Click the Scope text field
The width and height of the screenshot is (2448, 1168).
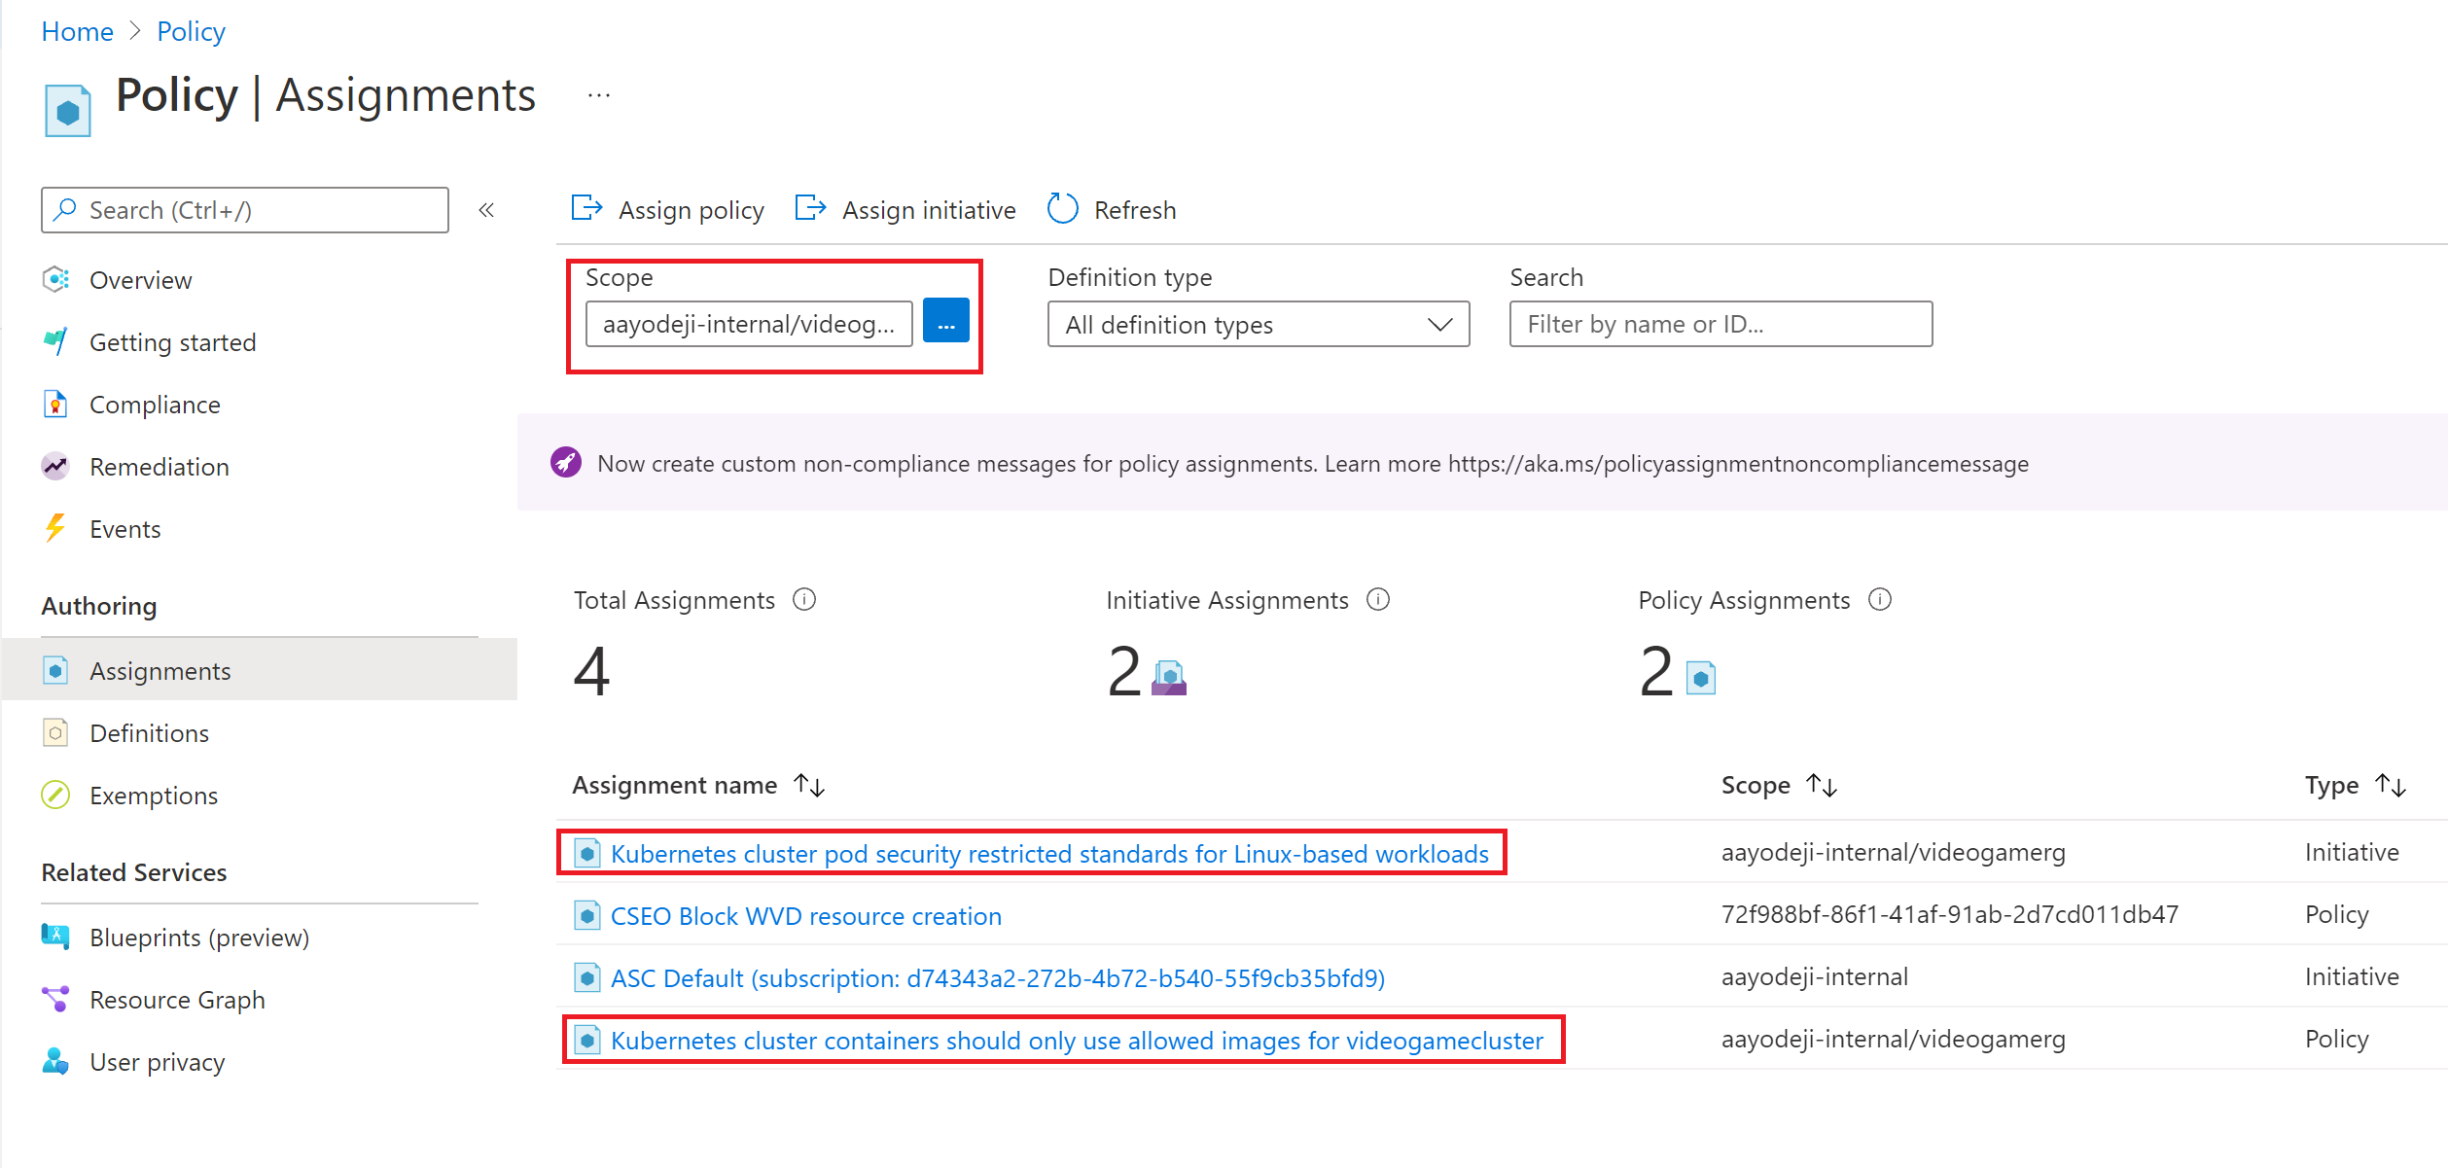tap(749, 324)
